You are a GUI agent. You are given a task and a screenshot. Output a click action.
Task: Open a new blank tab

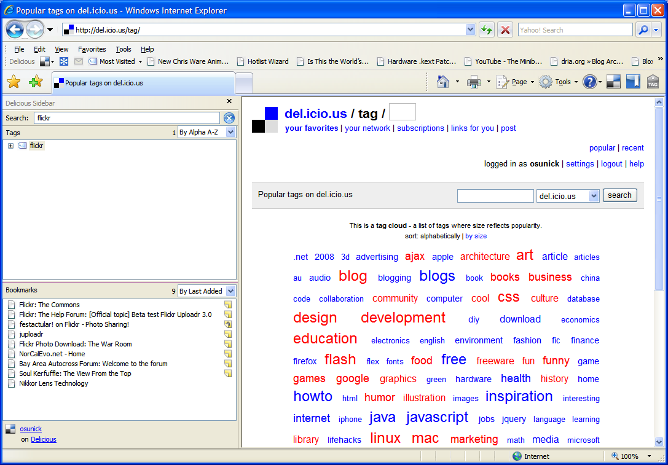coord(244,83)
